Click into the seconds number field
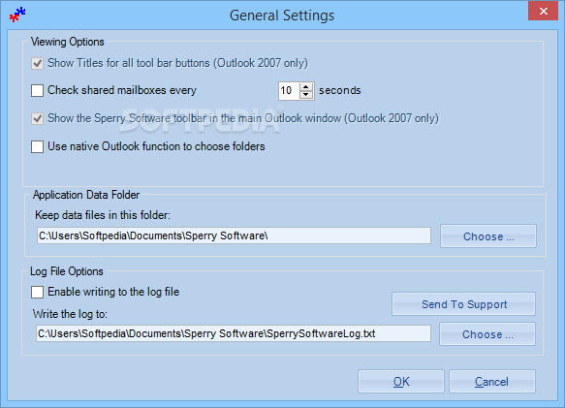 (x=289, y=90)
